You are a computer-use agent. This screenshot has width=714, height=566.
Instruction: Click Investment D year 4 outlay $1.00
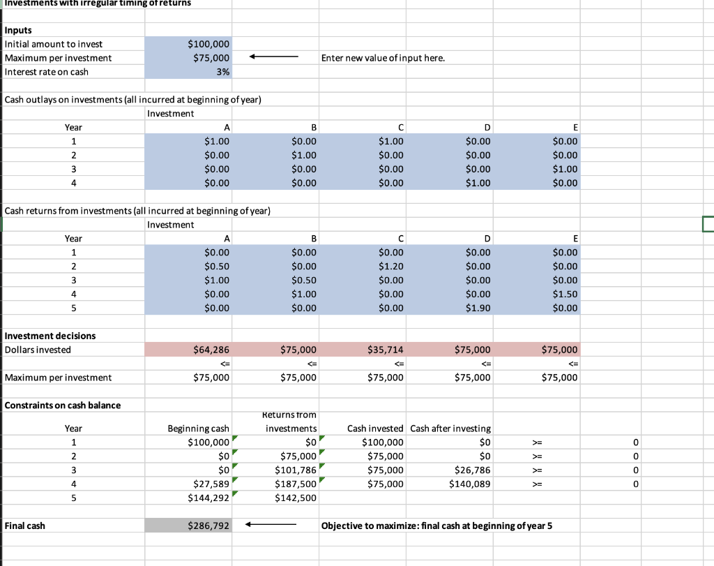click(450, 183)
